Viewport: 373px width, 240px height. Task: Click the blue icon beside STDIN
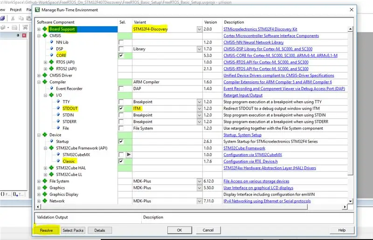click(58, 115)
